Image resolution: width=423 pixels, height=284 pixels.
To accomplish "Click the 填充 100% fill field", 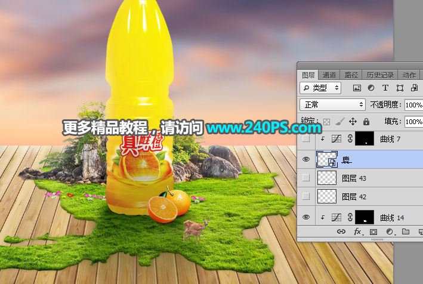I will point(414,122).
